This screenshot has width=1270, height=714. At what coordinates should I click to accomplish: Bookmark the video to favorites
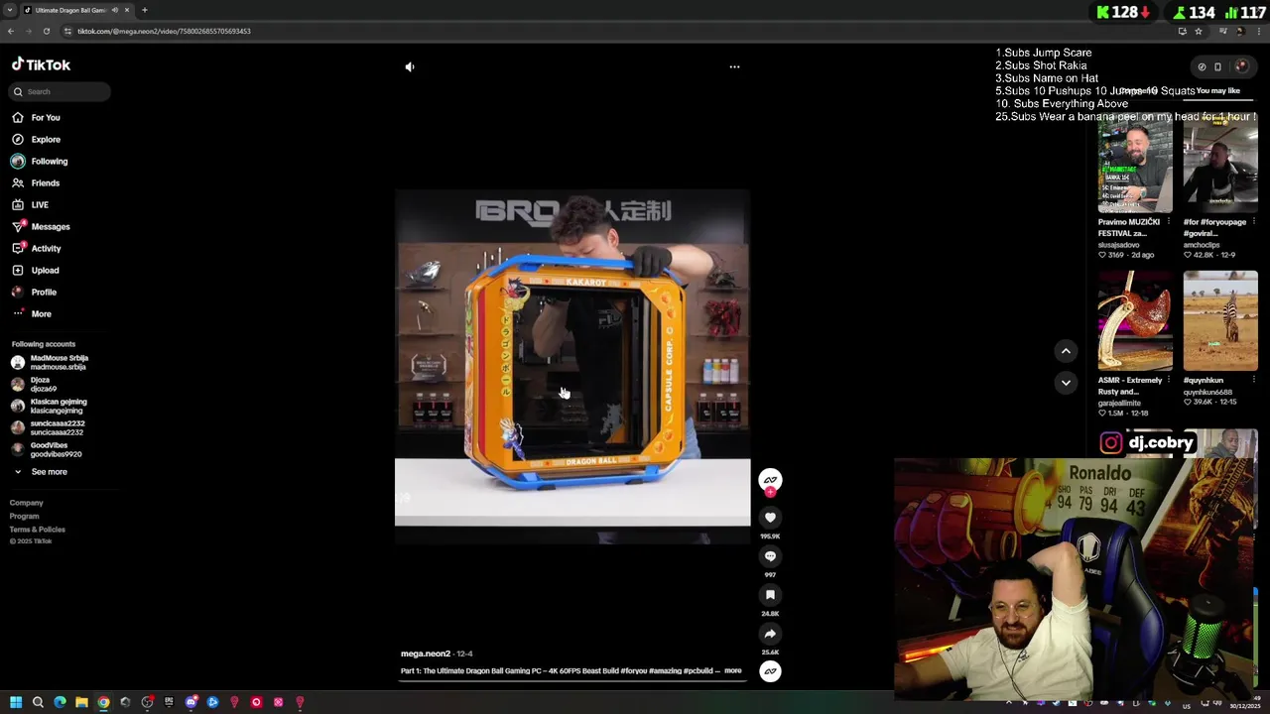click(x=770, y=595)
